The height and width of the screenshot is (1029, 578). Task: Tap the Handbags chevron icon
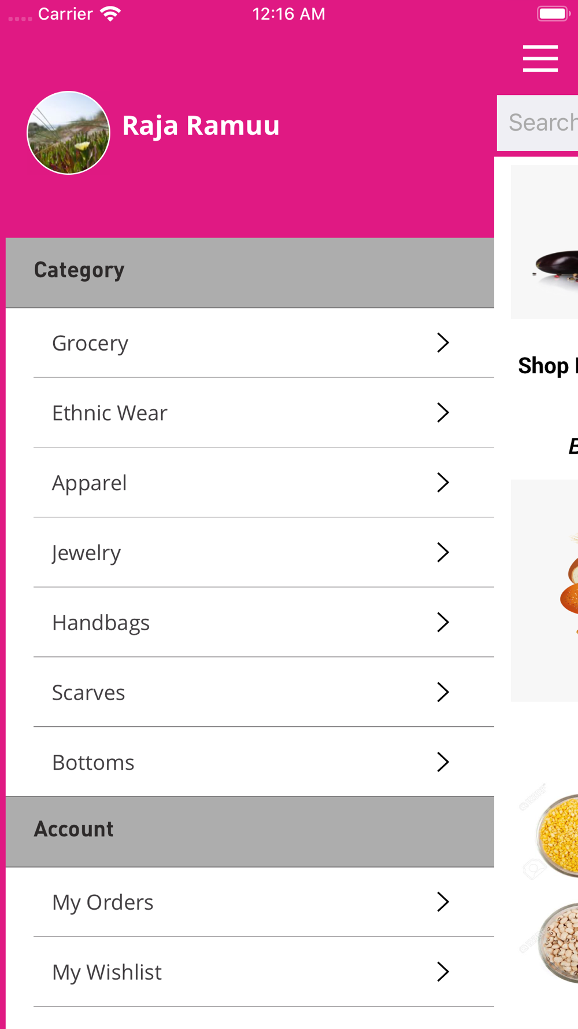click(443, 623)
